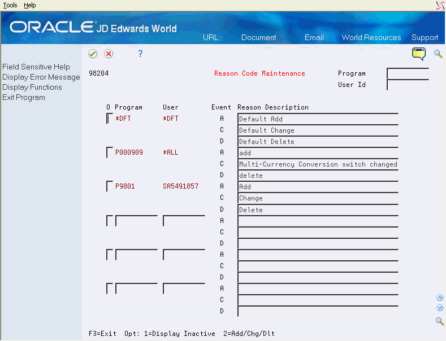Open the Document link
Viewport: 446px width, 341px height.
pyautogui.click(x=258, y=37)
